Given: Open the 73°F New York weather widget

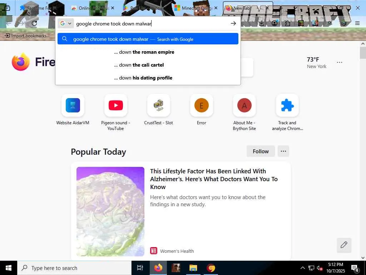Looking at the screenshot, I should 317,63.
